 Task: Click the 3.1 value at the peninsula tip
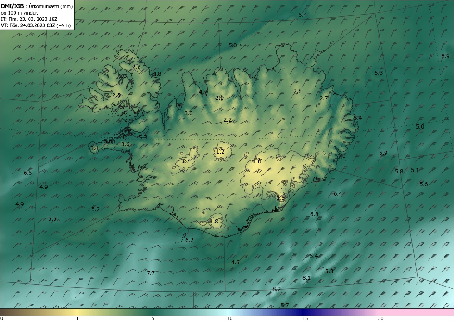(x=95, y=149)
